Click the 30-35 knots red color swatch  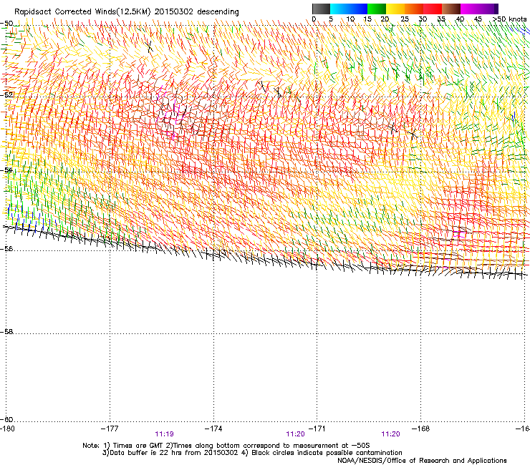433,9
